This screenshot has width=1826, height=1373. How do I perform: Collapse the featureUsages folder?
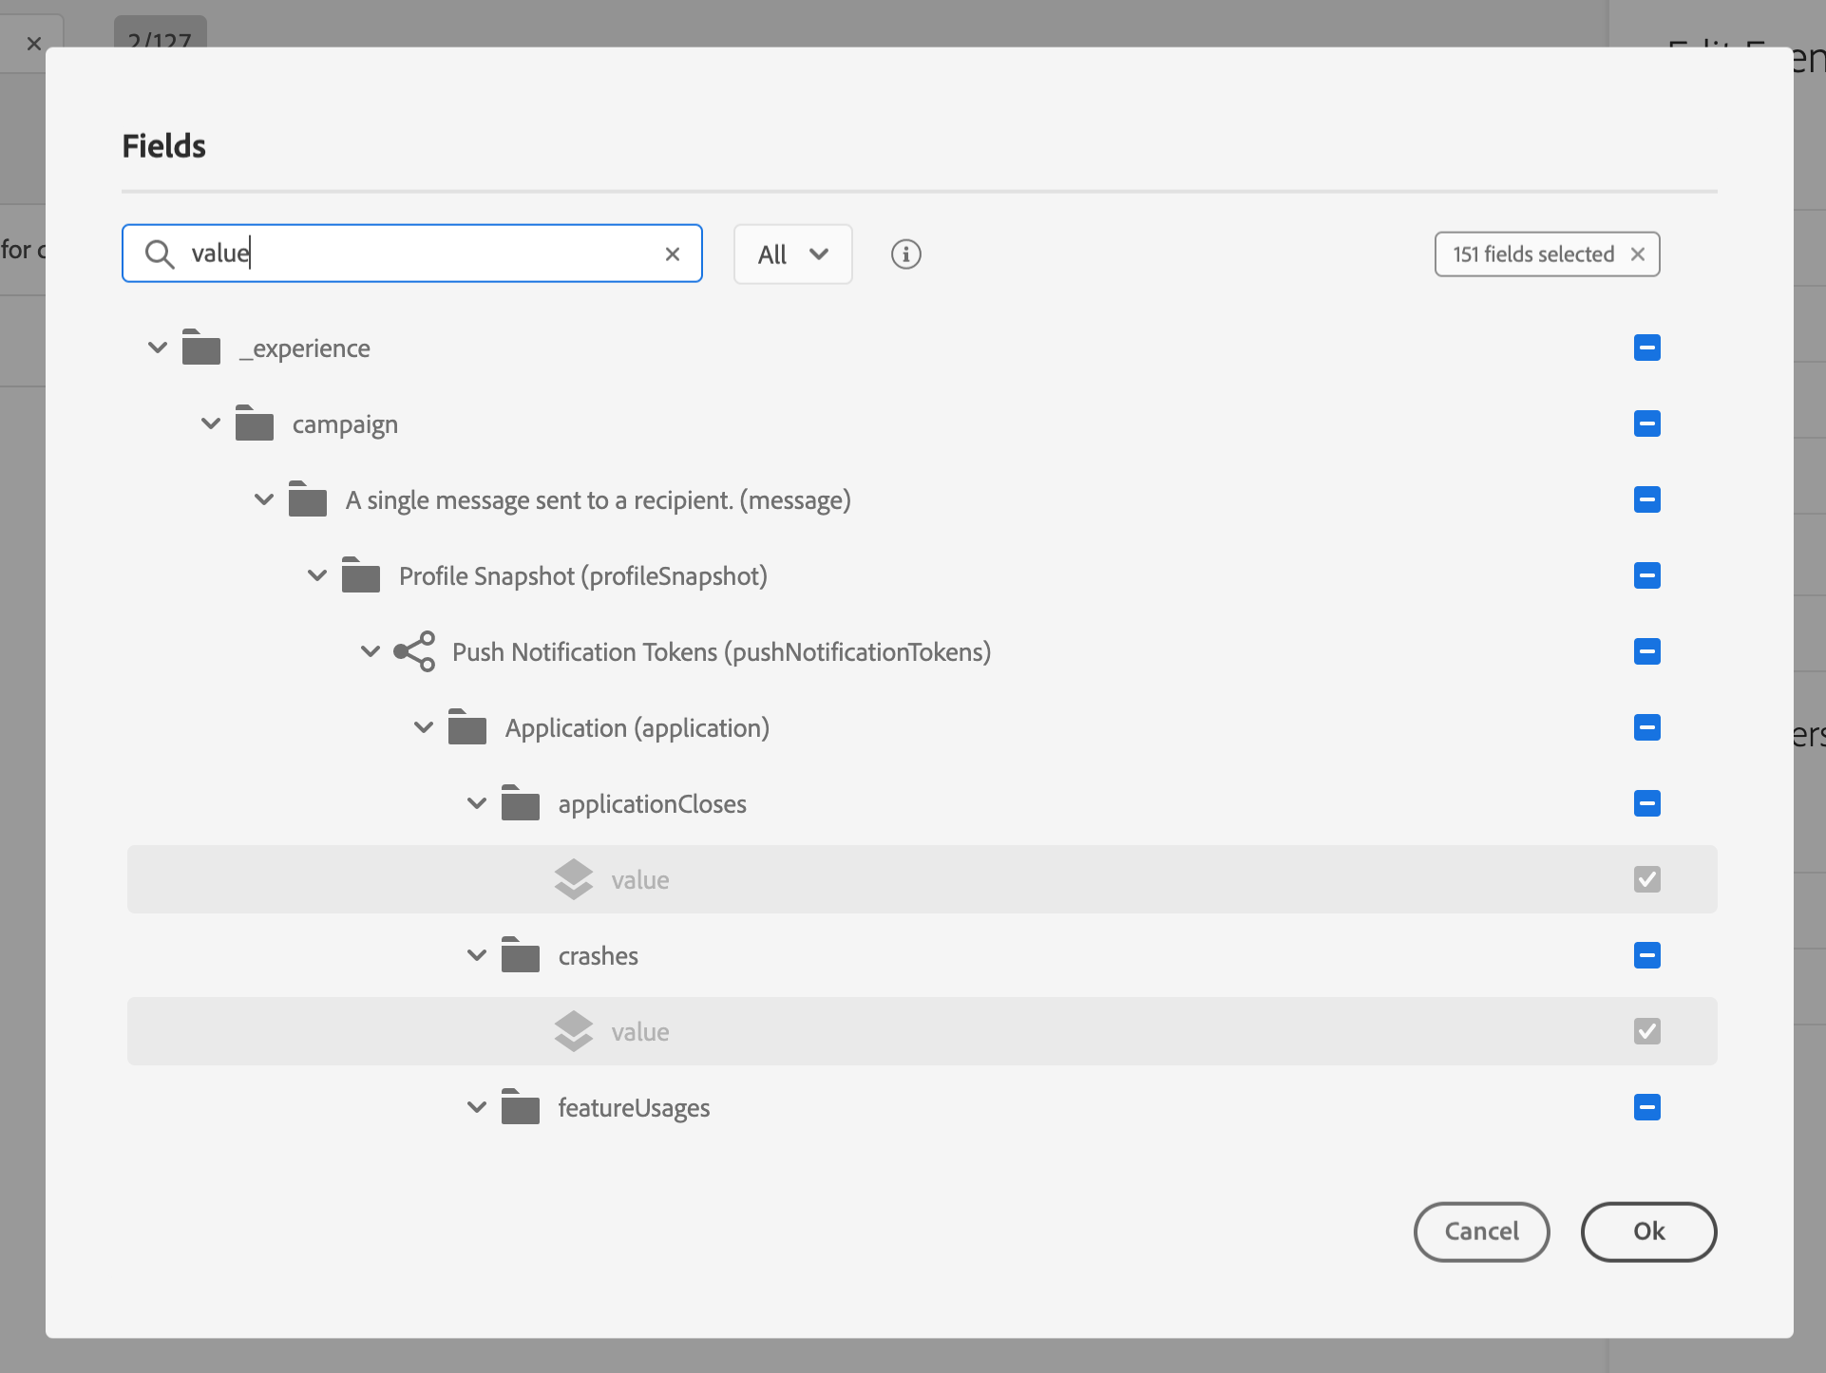[477, 1107]
